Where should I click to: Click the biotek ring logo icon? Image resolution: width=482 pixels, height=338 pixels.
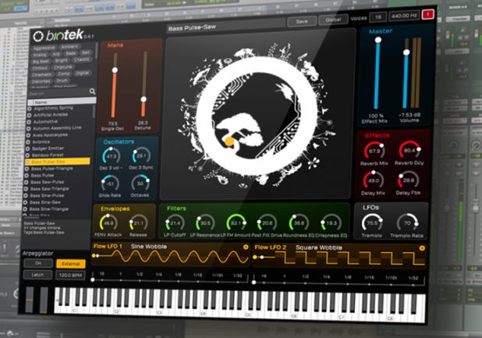38,36
